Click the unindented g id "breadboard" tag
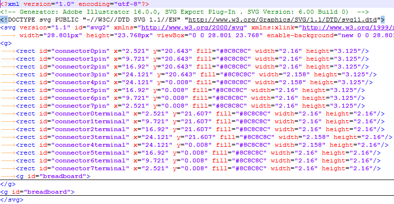394x204 pixels. tap(37, 192)
